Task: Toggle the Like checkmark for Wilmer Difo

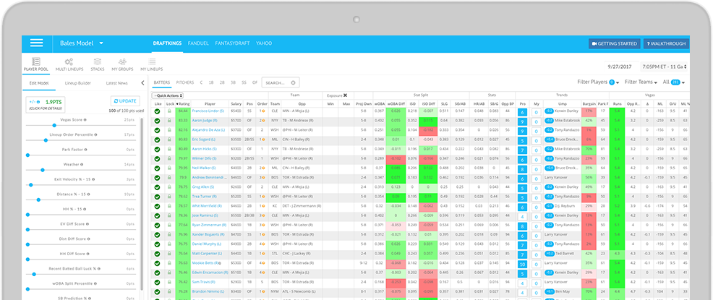Action: 158,158
